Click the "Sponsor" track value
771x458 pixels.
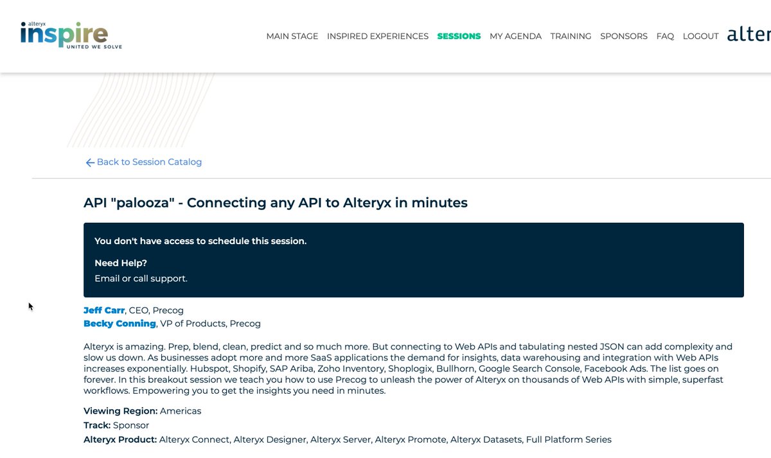pos(131,425)
